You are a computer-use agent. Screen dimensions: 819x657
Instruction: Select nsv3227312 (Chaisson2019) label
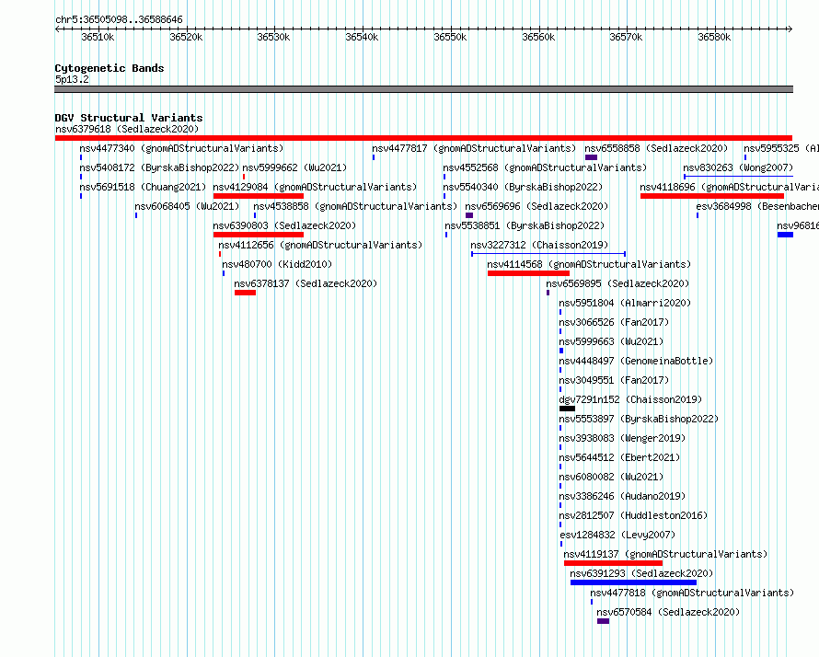[x=539, y=245]
